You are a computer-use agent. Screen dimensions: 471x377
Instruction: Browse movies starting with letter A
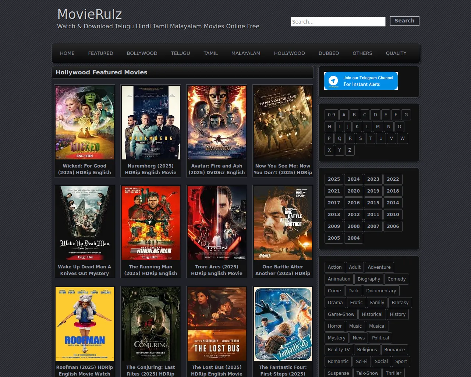point(344,115)
